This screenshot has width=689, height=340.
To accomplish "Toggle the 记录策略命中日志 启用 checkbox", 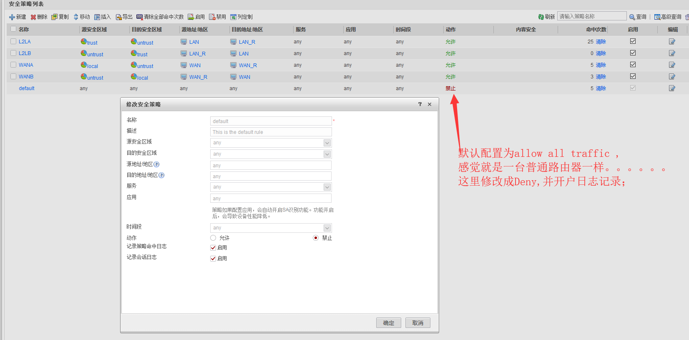I will tap(213, 248).
